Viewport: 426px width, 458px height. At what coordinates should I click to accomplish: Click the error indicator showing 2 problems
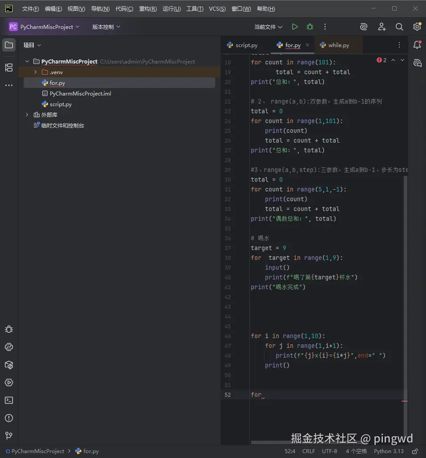click(x=382, y=60)
